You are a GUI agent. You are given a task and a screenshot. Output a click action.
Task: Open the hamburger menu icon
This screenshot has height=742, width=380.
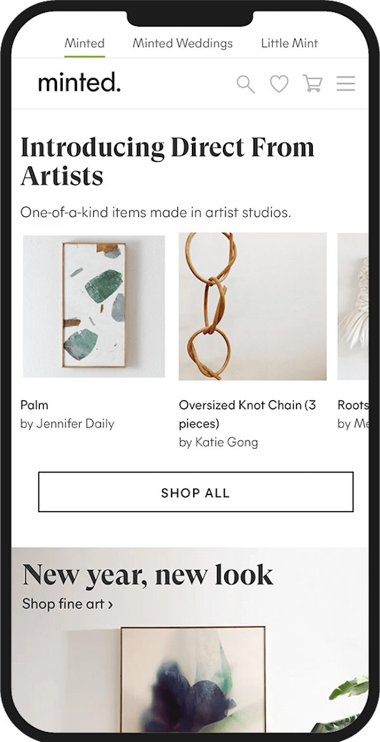(346, 84)
